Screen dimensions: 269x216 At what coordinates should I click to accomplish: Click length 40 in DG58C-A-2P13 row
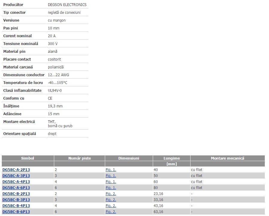(155, 170)
